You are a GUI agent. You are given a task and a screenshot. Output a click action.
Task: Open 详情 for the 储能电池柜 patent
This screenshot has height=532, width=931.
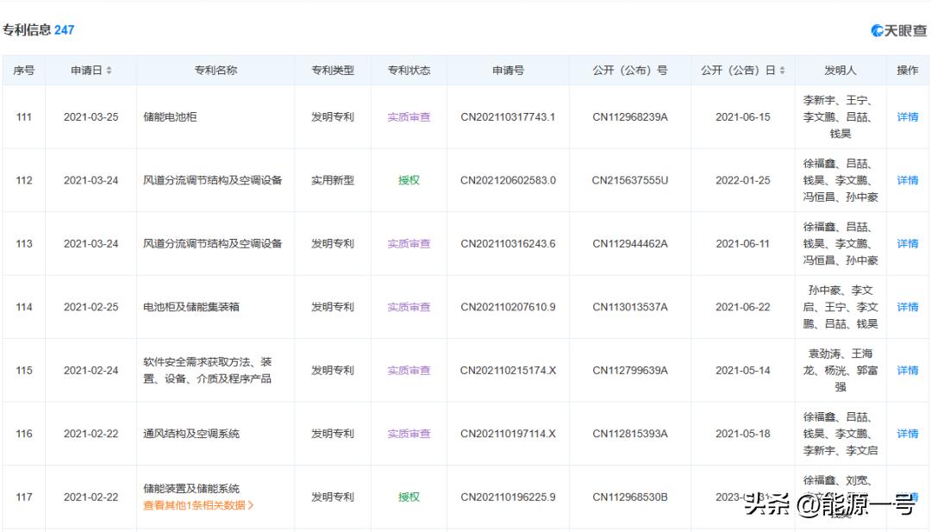click(907, 116)
